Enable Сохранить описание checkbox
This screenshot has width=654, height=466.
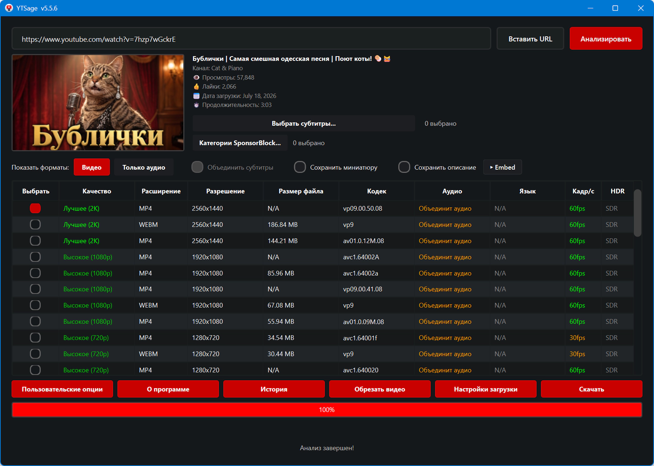click(404, 167)
